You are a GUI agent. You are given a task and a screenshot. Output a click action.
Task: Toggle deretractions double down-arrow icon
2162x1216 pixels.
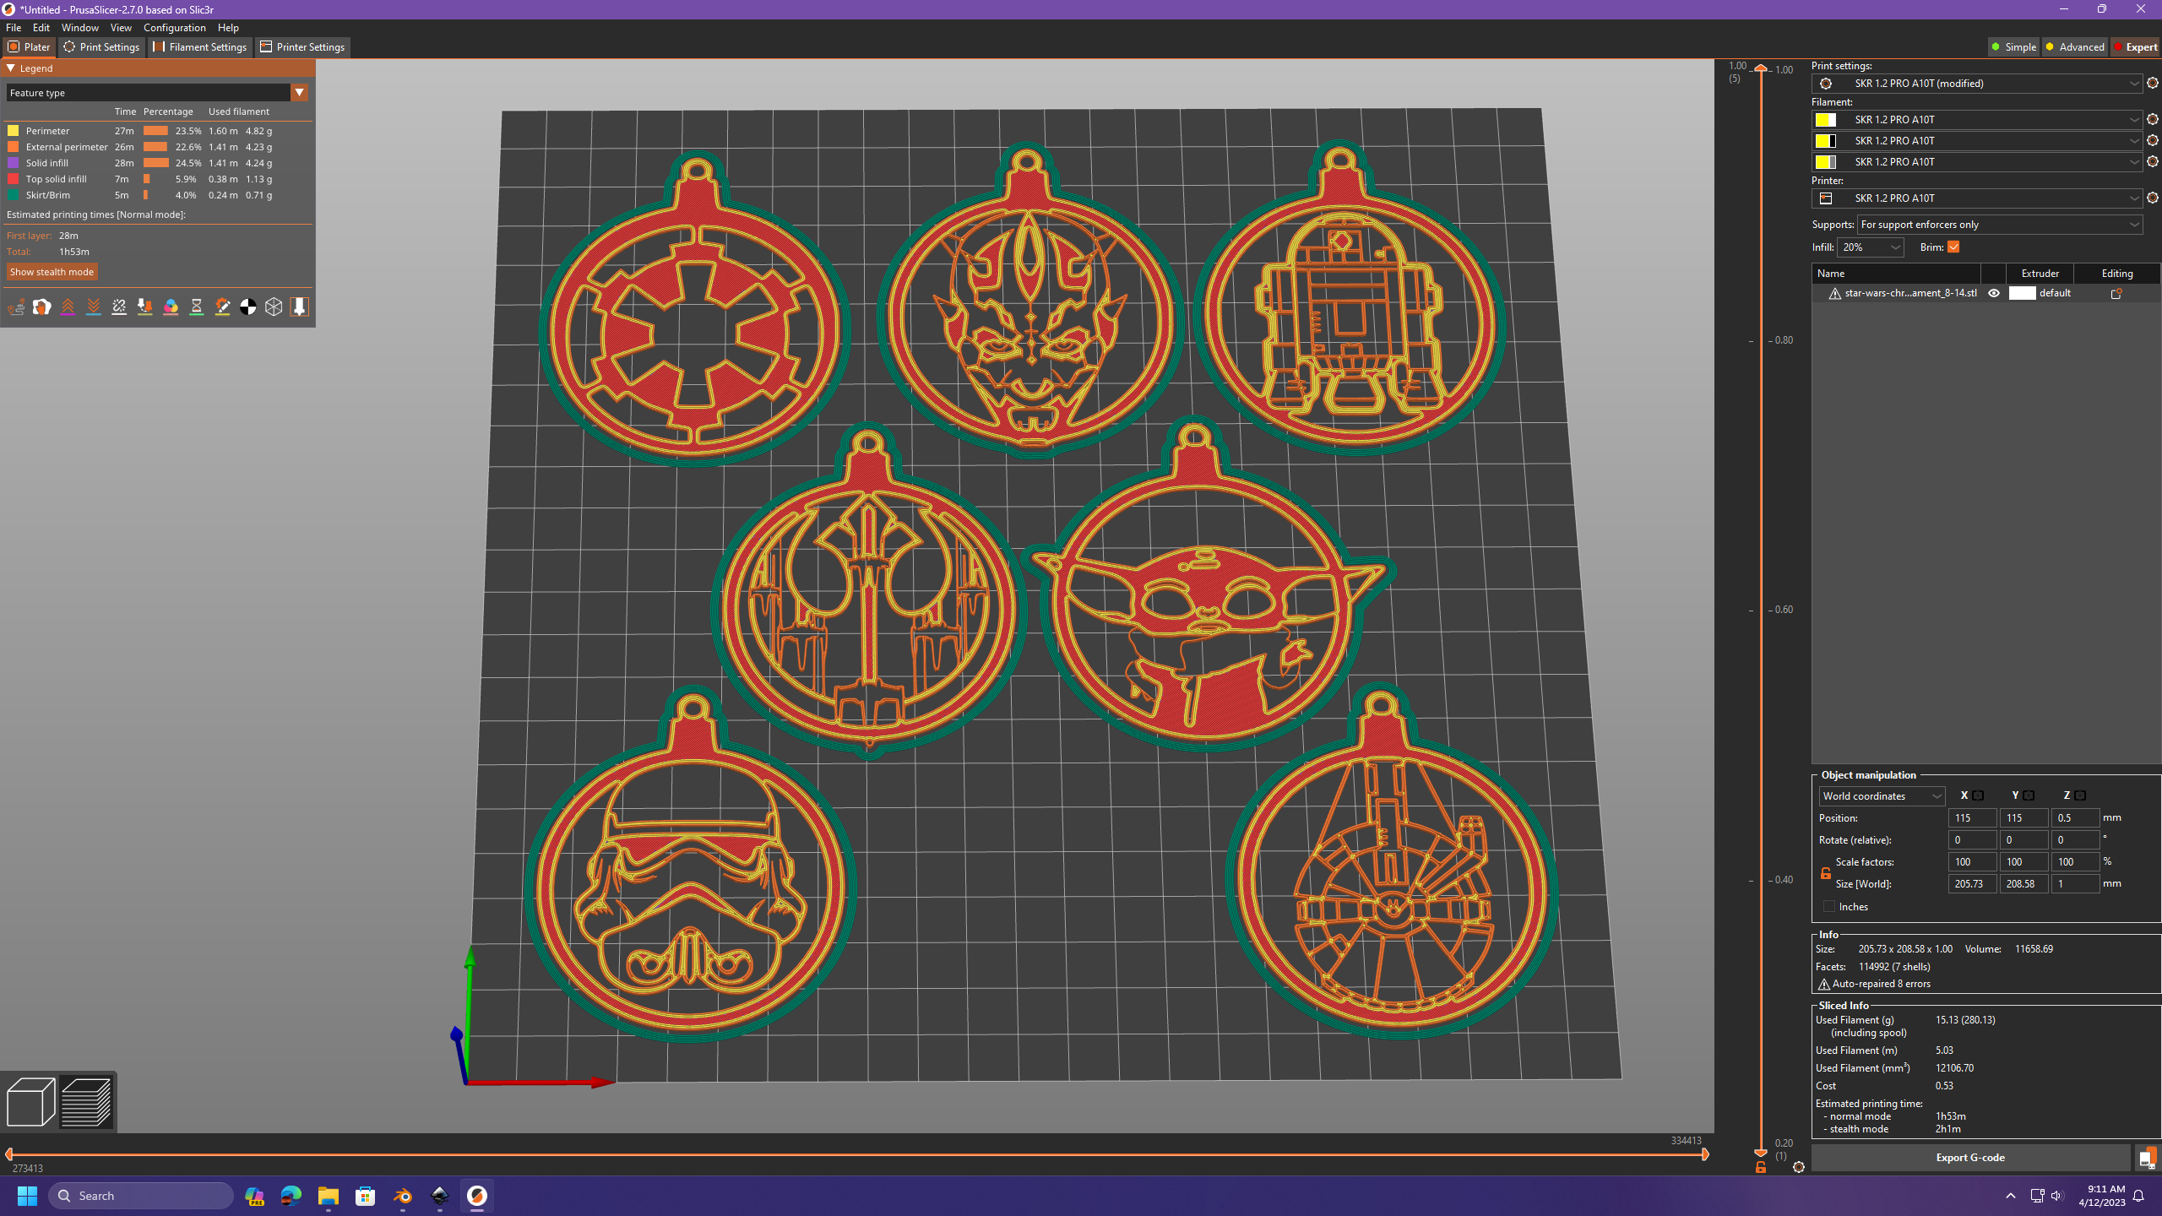point(94,307)
